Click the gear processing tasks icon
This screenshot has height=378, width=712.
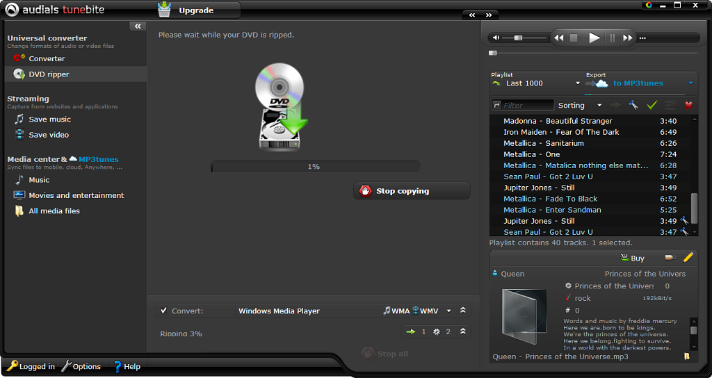[437, 331]
